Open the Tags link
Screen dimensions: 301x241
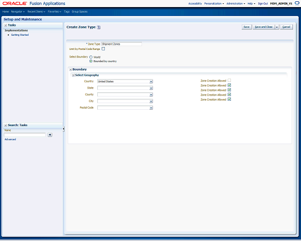coord(67,12)
